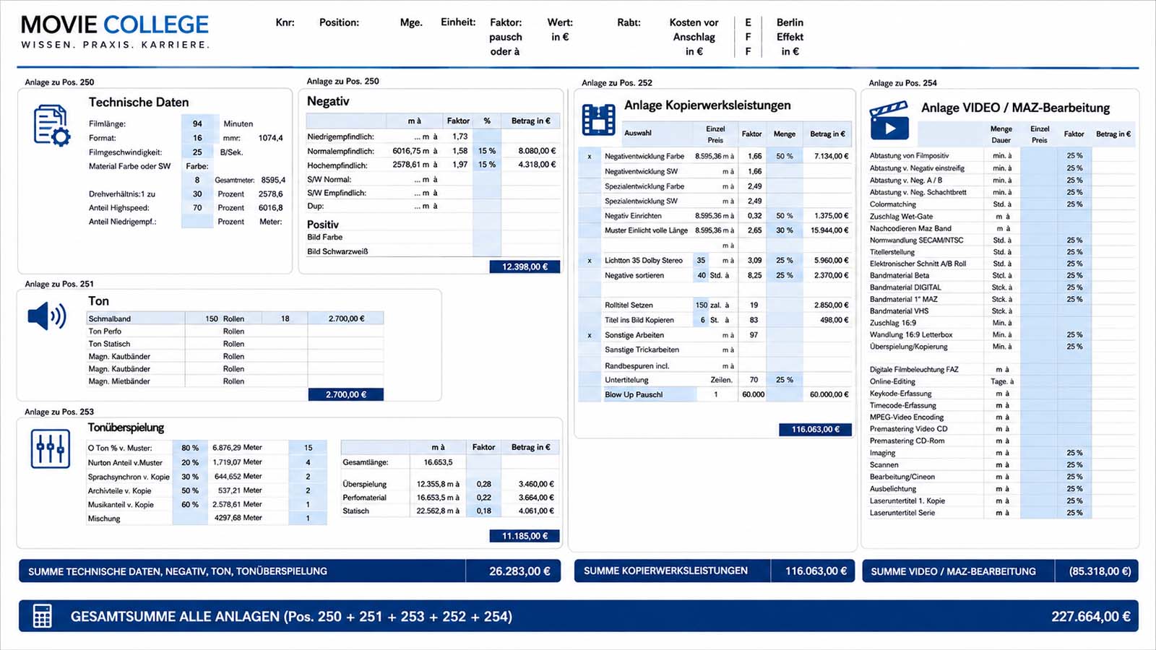
Task: Click the Technische Daten document gear icon
Action: (52, 126)
